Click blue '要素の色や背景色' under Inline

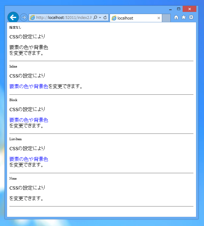click(x=29, y=86)
